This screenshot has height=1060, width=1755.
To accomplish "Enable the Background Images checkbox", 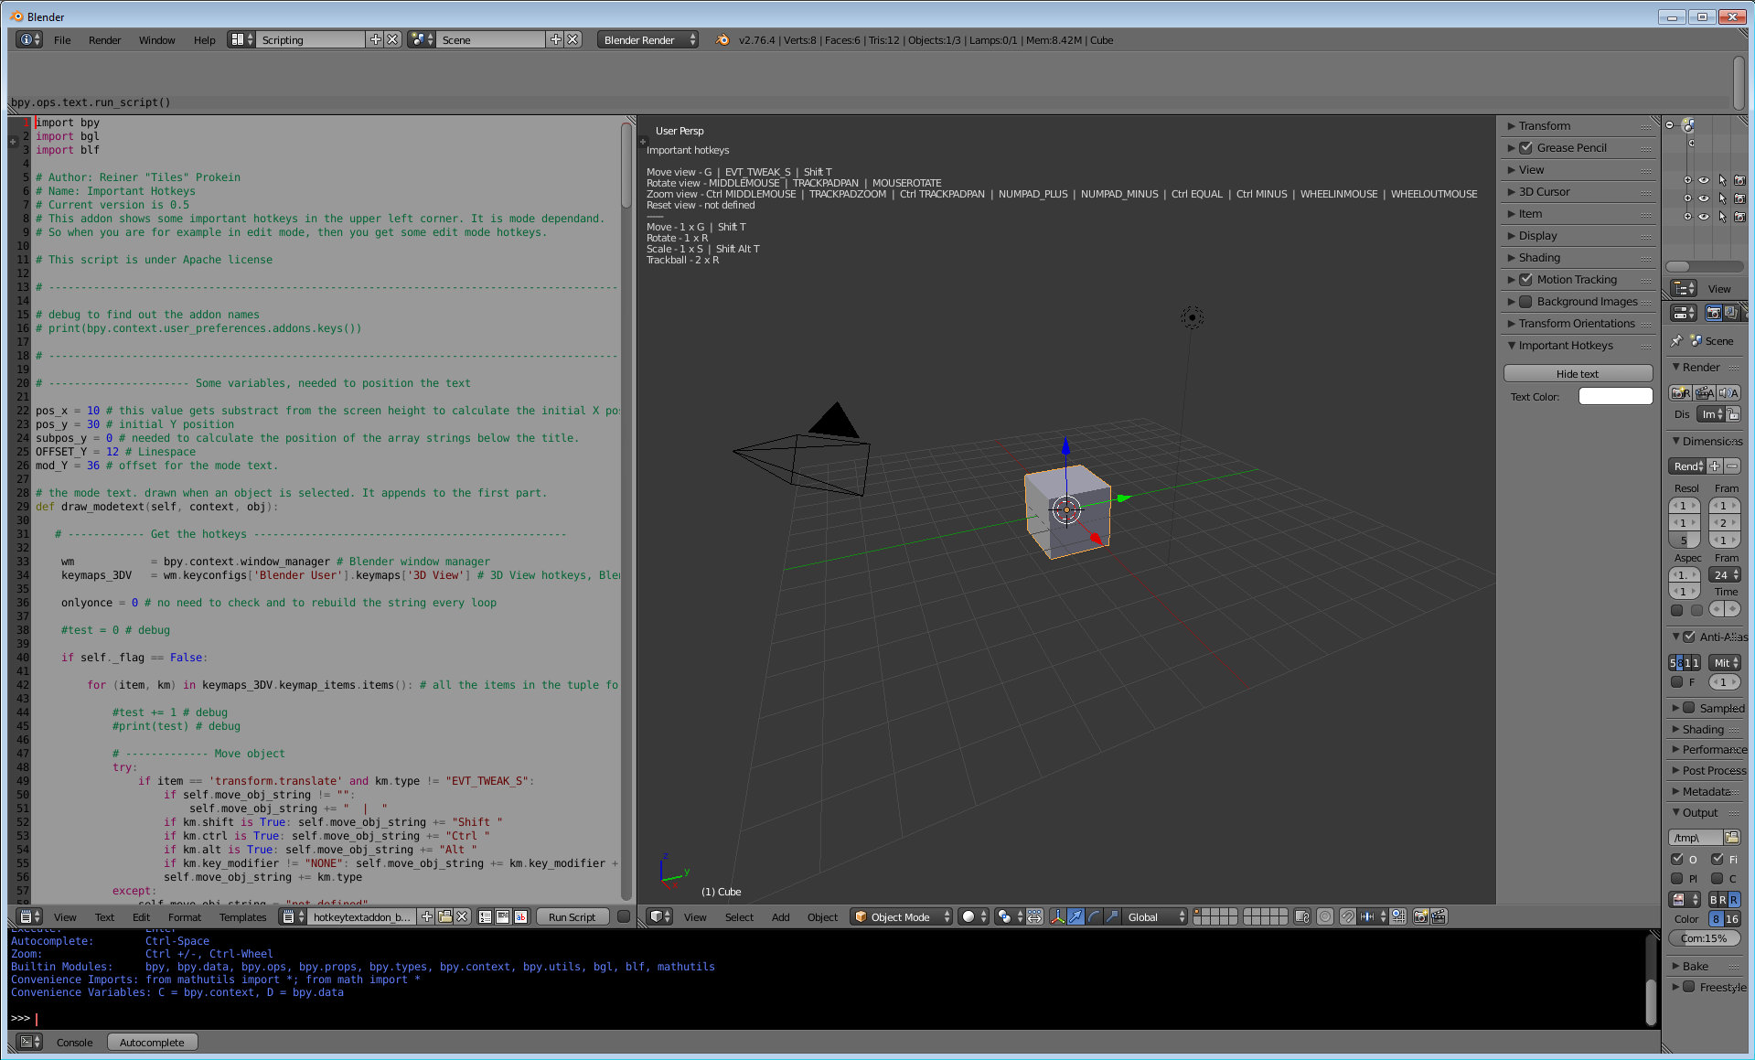I will tap(1525, 302).
